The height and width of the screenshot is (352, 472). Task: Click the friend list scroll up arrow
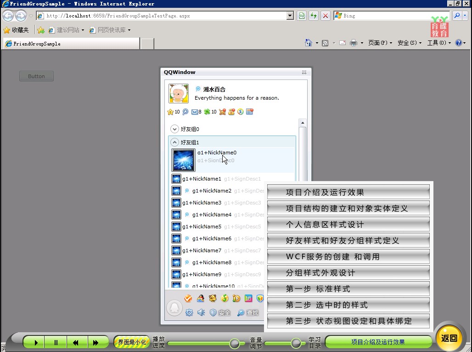coord(303,123)
